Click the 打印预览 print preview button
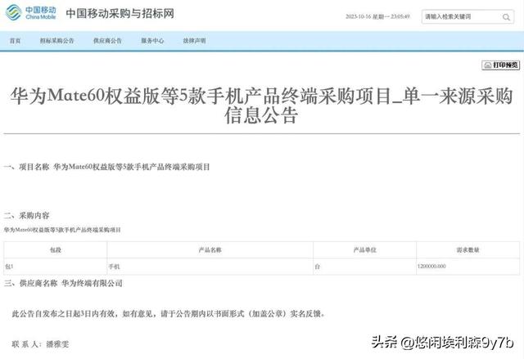The width and height of the screenshot is (524, 359). 500,65
